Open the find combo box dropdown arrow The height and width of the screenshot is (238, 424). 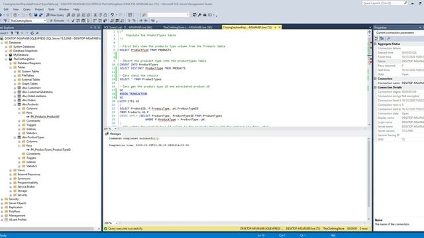[188, 15]
